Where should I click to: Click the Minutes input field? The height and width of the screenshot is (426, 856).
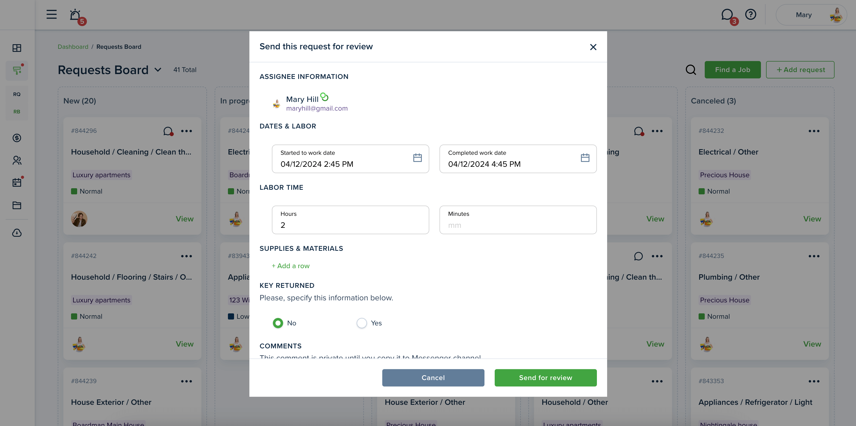pyautogui.click(x=518, y=220)
